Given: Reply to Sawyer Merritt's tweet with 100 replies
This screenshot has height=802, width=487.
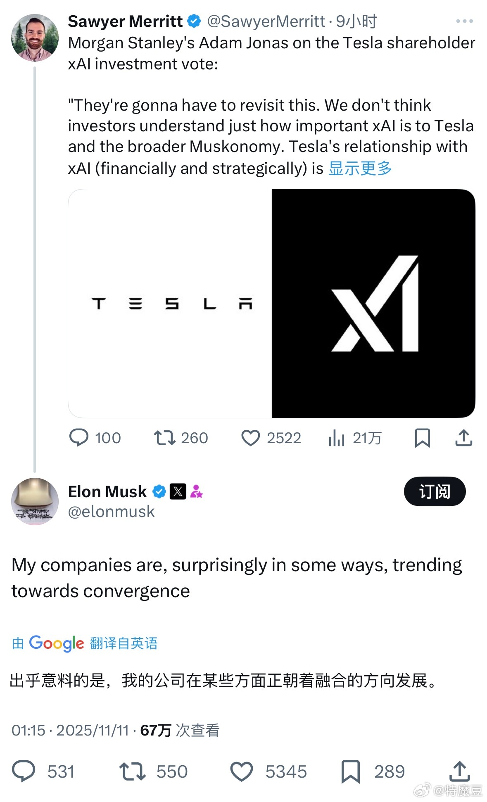Looking at the screenshot, I should (79, 438).
